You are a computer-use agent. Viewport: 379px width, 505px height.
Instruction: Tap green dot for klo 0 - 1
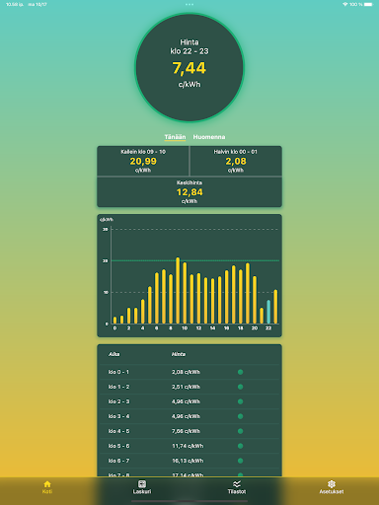coord(240,372)
